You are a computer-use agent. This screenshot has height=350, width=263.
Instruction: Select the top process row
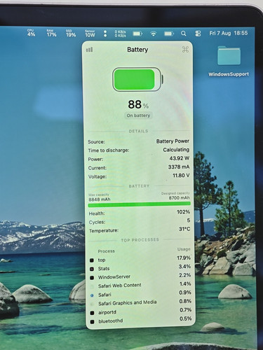(140, 259)
